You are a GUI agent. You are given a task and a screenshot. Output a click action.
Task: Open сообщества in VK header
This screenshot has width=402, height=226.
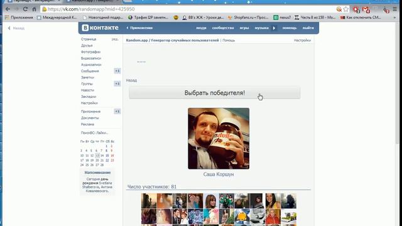pyautogui.click(x=223, y=28)
